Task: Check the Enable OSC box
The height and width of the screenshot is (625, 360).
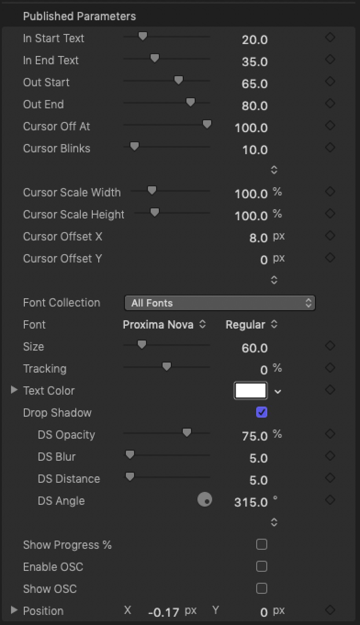Action: click(262, 566)
